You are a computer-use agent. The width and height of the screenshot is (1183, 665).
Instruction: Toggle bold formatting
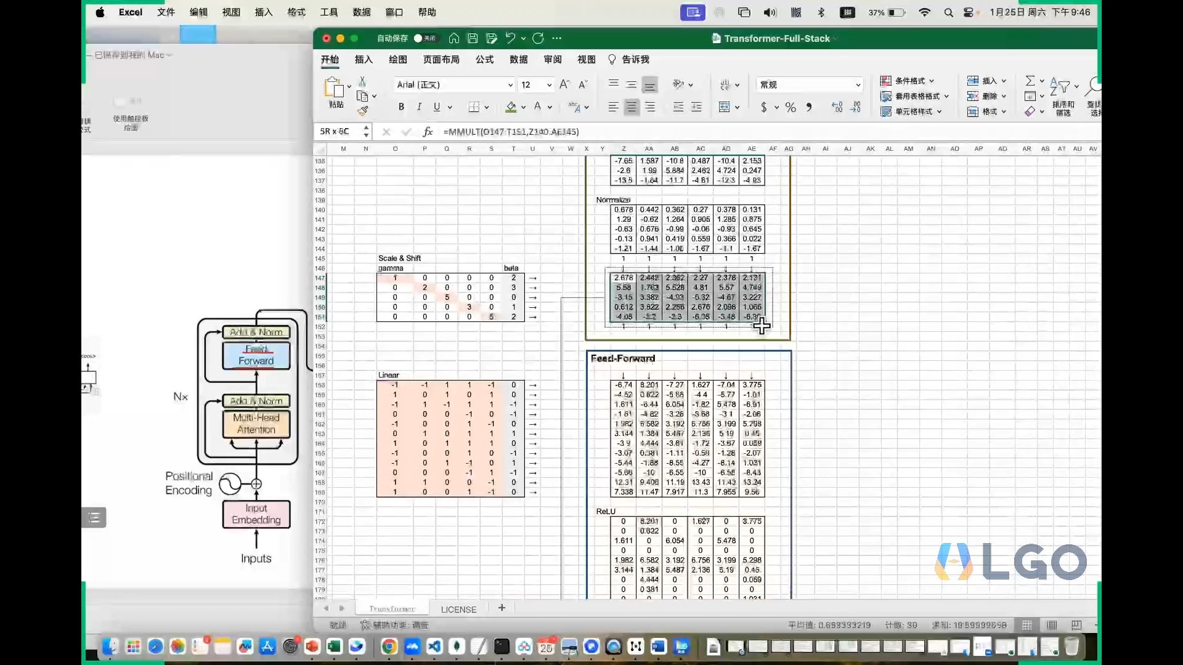(x=401, y=107)
